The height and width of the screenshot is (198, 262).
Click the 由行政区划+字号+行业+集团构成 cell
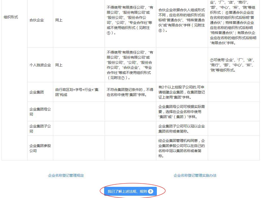78,92
